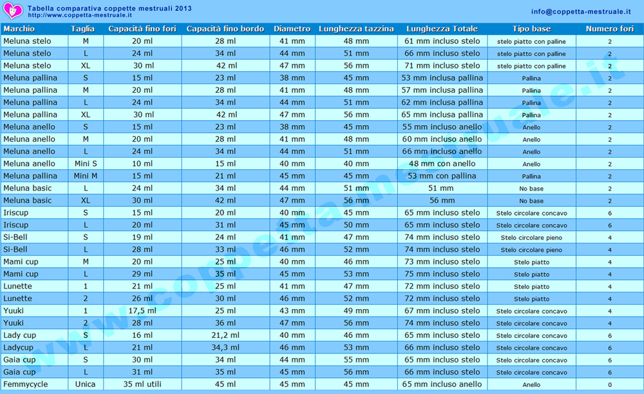Click '35 ml utili' cell

click(x=142, y=384)
